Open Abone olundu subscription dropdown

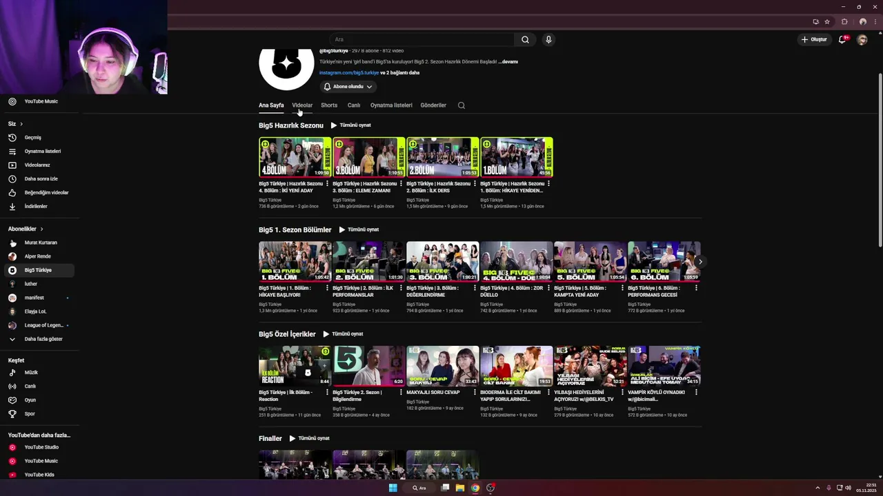tap(348, 87)
